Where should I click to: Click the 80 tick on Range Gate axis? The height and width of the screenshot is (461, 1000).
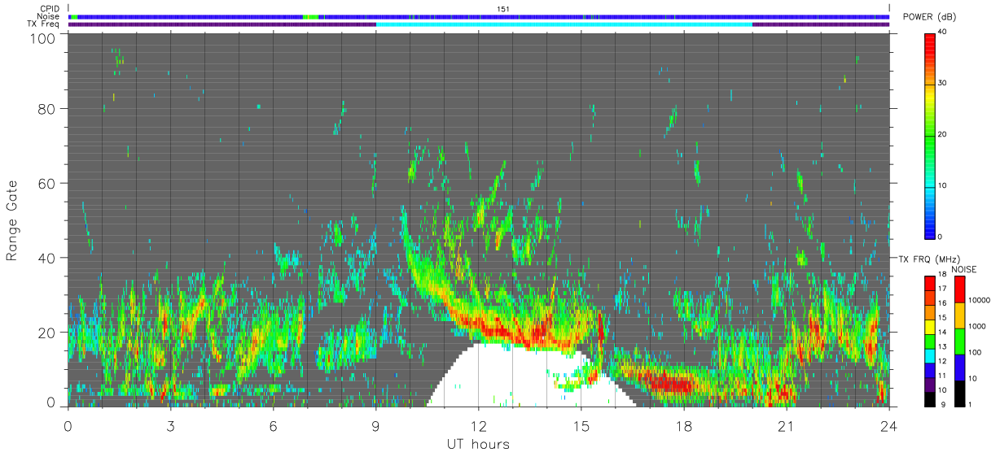[47, 108]
